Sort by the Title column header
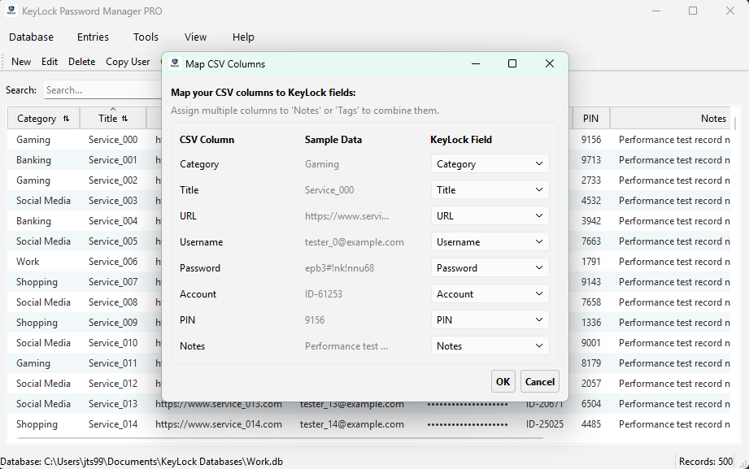This screenshot has height=469, width=749. [x=113, y=119]
